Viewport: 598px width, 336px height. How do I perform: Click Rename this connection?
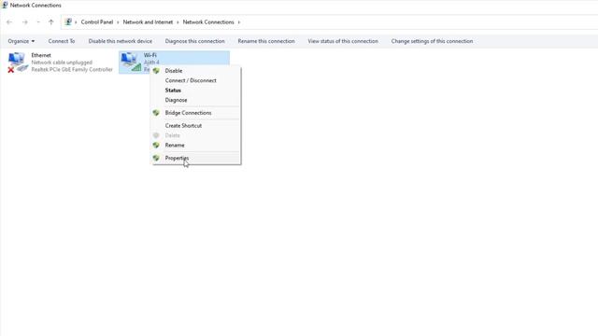(x=266, y=41)
